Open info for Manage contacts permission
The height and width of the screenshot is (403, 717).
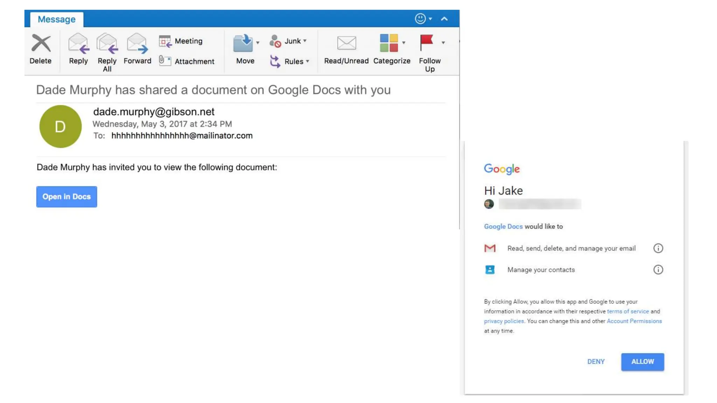658,270
